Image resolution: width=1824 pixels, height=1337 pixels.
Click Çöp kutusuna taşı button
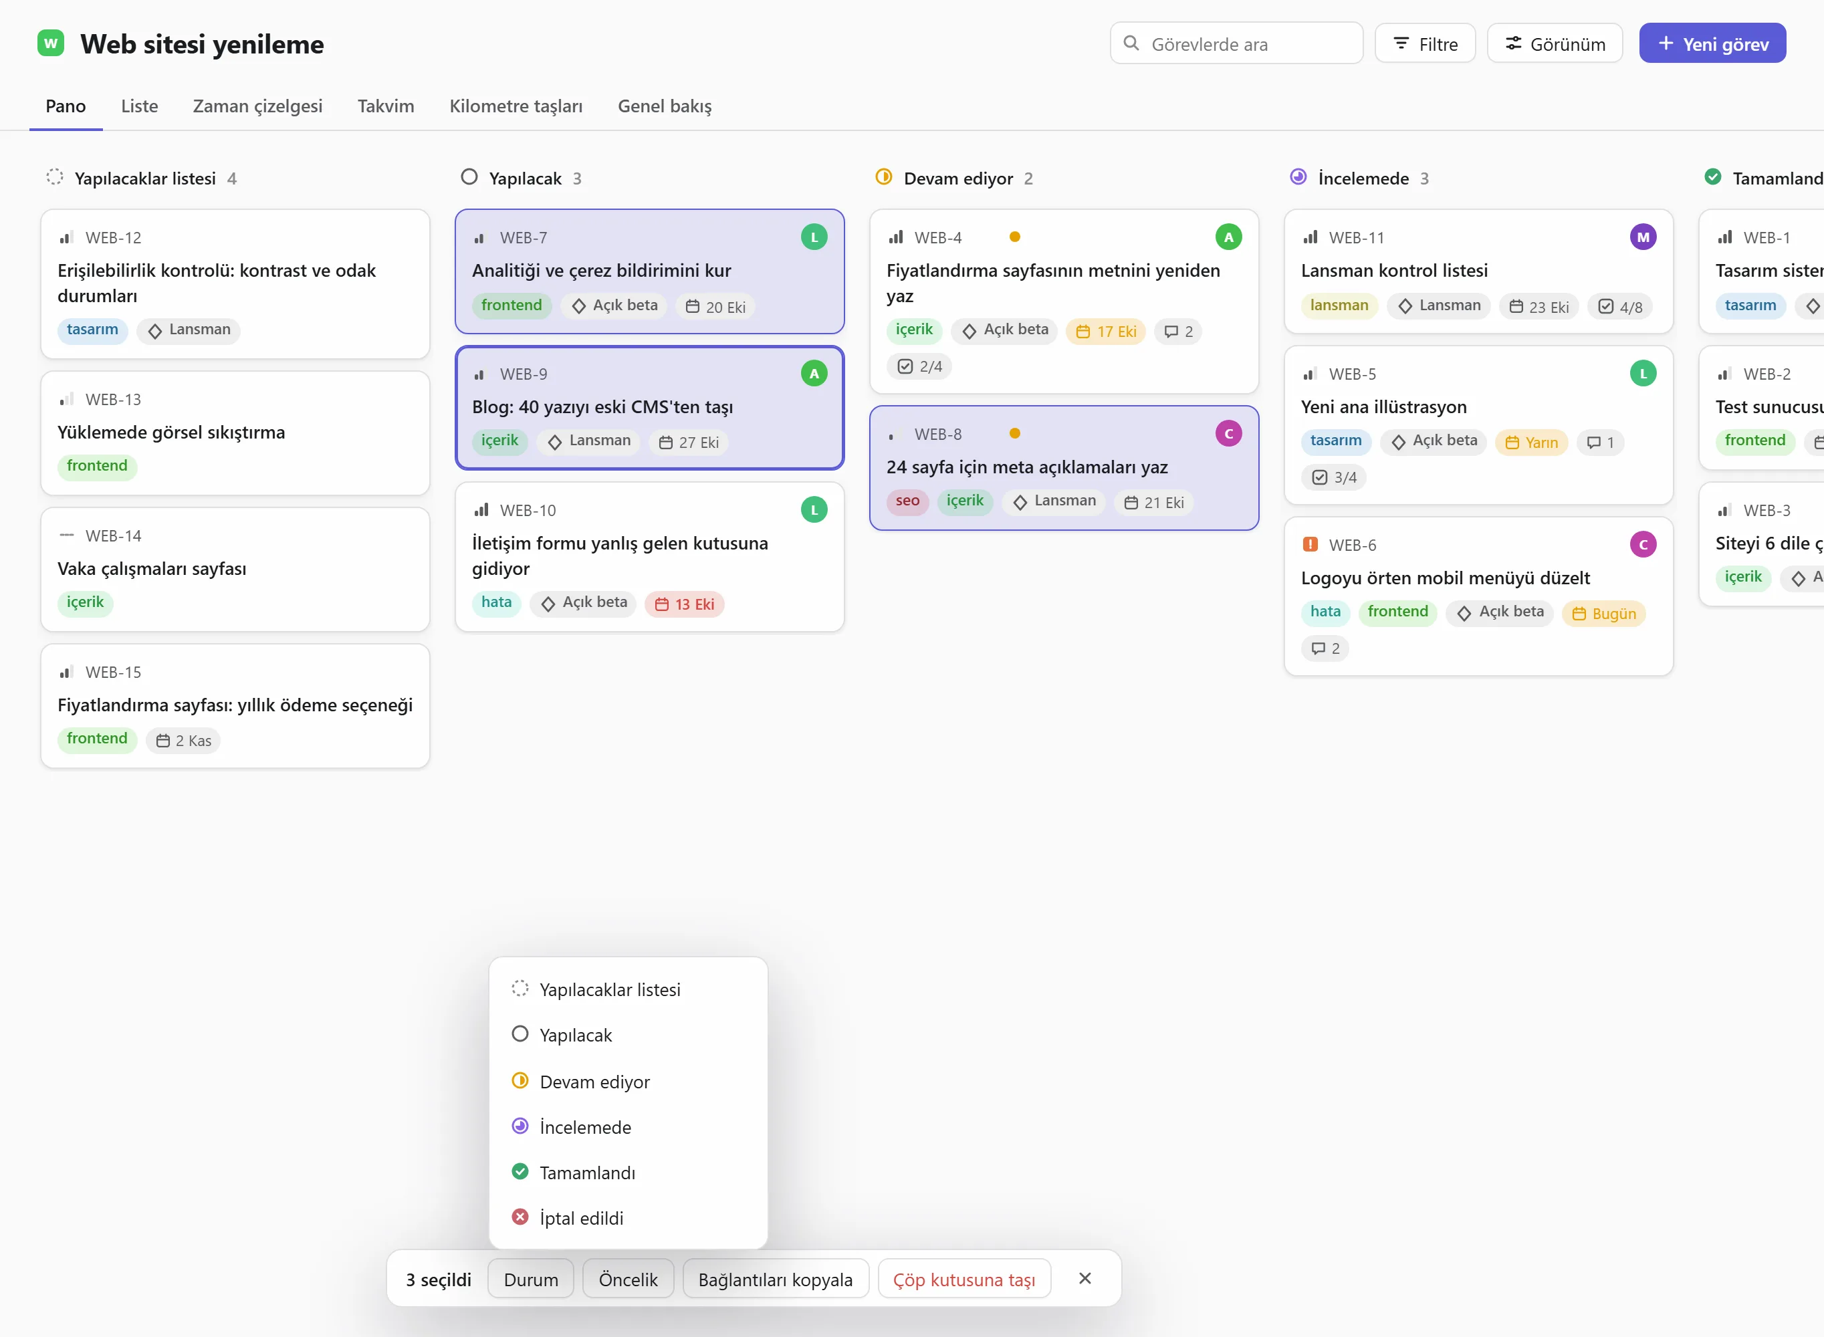point(963,1279)
